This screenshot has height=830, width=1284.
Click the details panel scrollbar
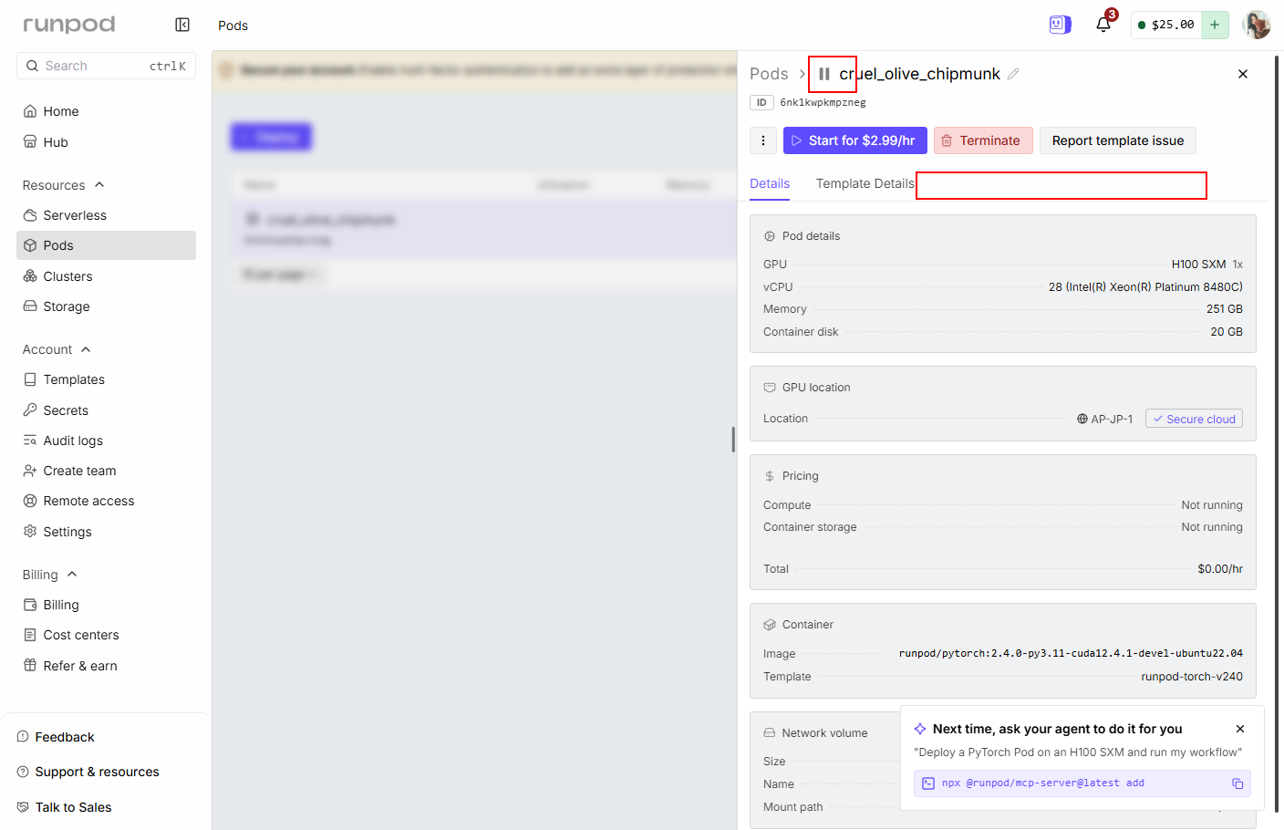(x=1277, y=433)
